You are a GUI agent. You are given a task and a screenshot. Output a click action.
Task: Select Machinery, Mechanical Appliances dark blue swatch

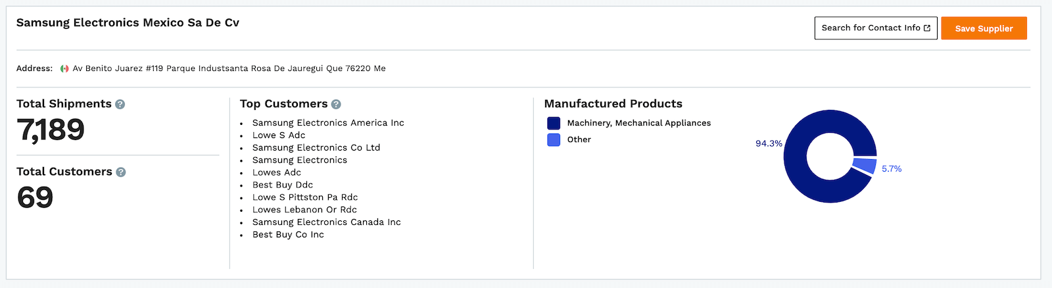[554, 123]
